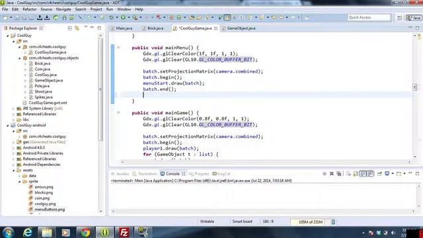
Task: Click the New file toolbar icon
Action: 5,18
